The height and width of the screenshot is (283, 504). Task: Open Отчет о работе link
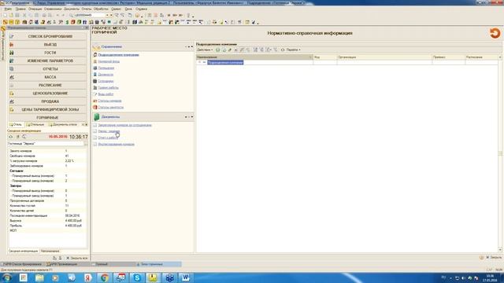pos(108,138)
